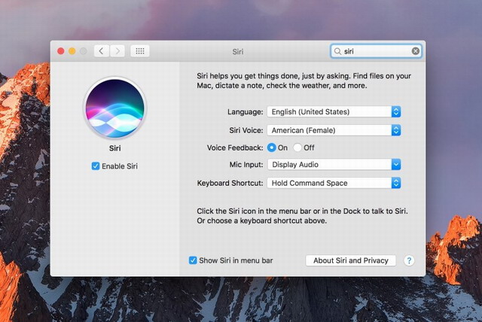The height and width of the screenshot is (322, 482).
Task: Toggle Show Siri in menu bar checkbox
Action: [193, 260]
